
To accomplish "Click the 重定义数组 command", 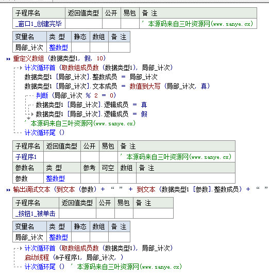I will (x=28, y=58).
